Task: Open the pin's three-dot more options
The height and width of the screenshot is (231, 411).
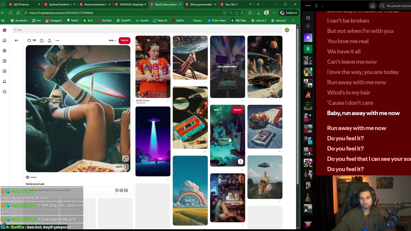Action: point(57,40)
